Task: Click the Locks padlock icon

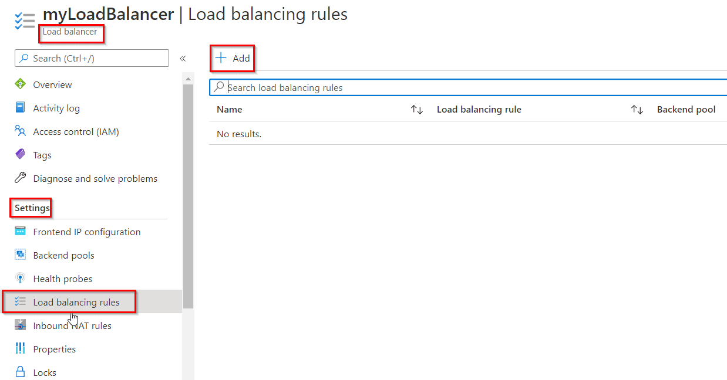Action: (20, 372)
